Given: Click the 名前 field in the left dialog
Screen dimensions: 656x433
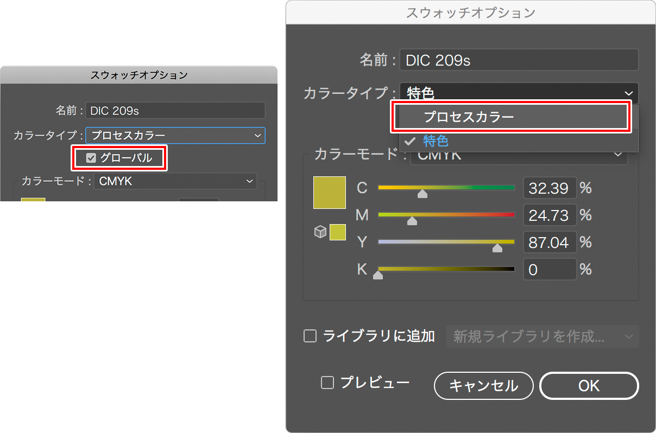Looking at the screenshot, I should [x=175, y=111].
